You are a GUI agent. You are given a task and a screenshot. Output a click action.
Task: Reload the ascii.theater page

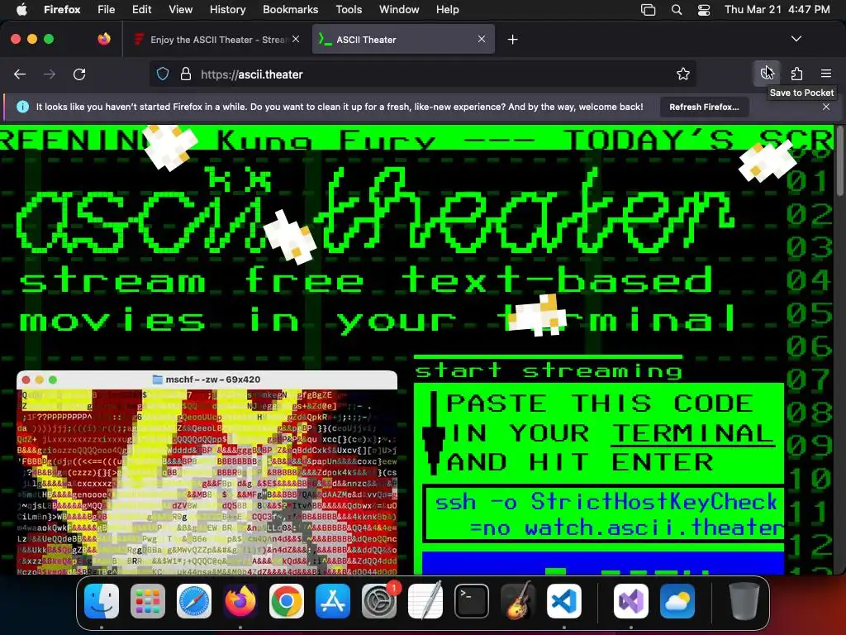(79, 74)
